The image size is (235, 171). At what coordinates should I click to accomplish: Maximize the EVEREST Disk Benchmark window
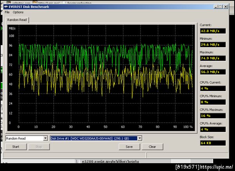point(220,7)
